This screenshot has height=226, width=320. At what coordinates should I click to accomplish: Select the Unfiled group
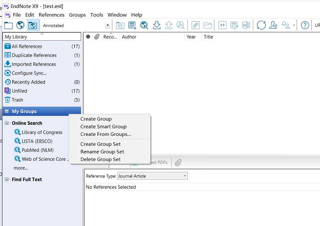pyautogui.click(x=42, y=91)
